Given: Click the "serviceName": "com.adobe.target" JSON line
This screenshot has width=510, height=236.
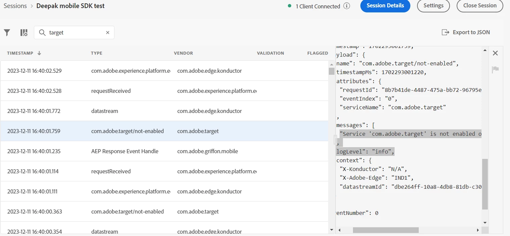Looking at the screenshot, I should tap(393, 107).
